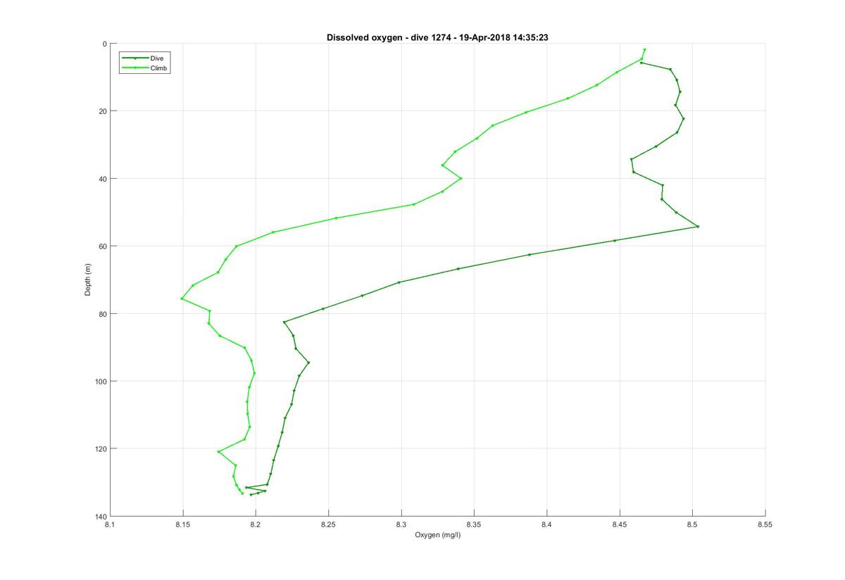Click the 'Depth (m)' y-axis label

pyautogui.click(x=88, y=279)
